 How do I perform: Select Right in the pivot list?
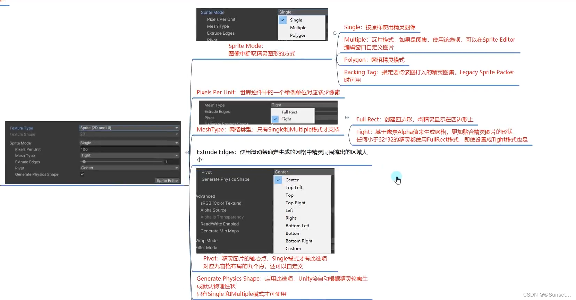303,218
